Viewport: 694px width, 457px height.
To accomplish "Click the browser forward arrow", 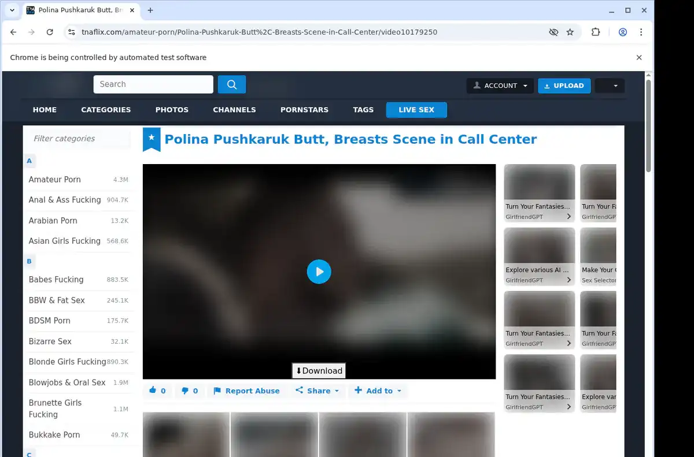I will coord(31,32).
